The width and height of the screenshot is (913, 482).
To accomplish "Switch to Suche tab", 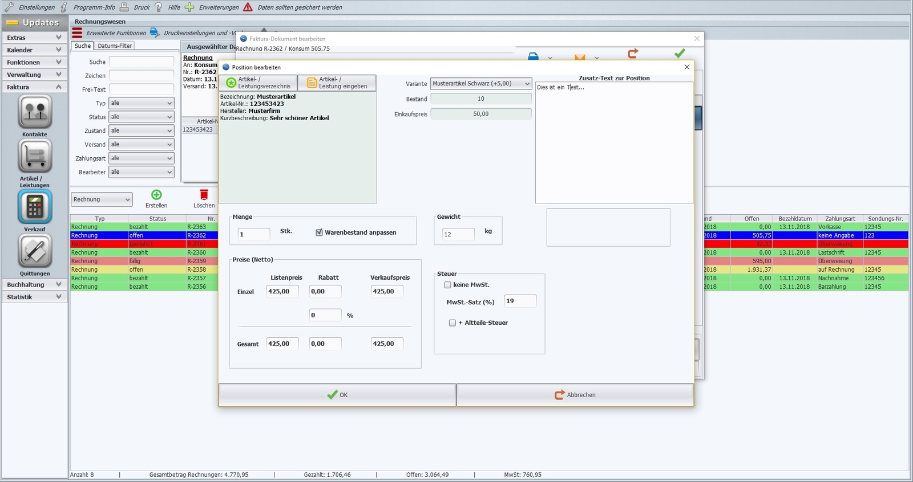I will (x=83, y=46).
